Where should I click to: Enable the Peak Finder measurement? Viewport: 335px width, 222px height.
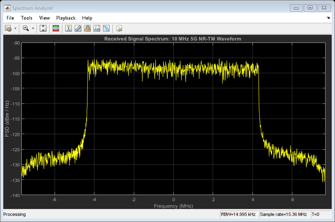point(87,28)
